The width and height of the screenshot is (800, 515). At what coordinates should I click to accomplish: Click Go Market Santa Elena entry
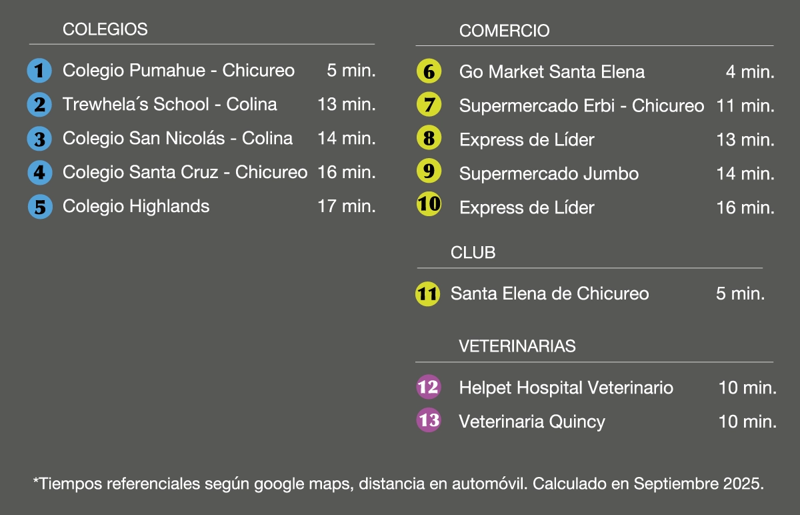coord(551,71)
